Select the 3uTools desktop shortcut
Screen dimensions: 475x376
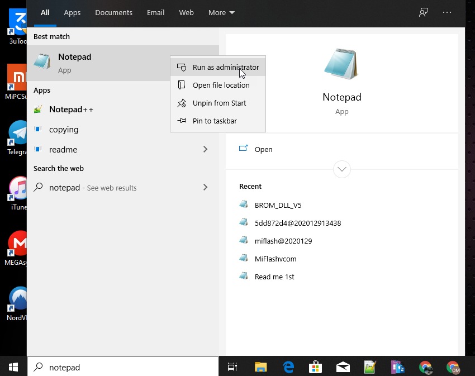coord(17,27)
